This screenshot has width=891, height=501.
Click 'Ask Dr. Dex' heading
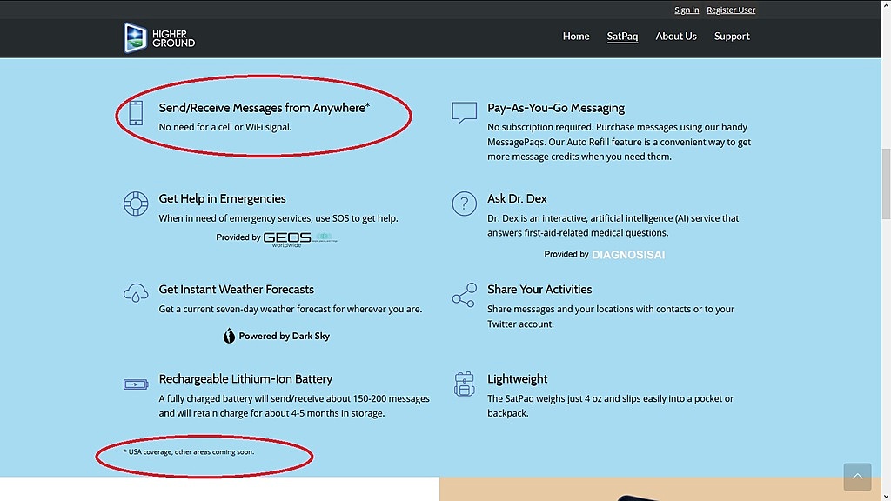point(517,199)
